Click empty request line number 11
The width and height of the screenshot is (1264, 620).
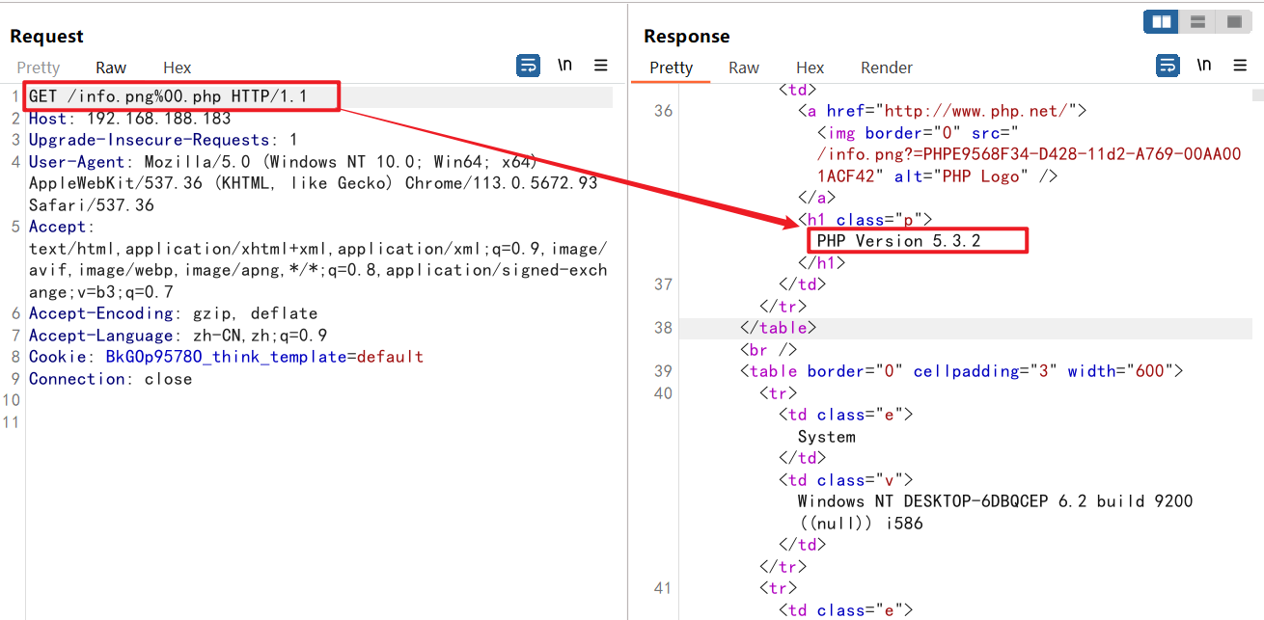pos(11,422)
